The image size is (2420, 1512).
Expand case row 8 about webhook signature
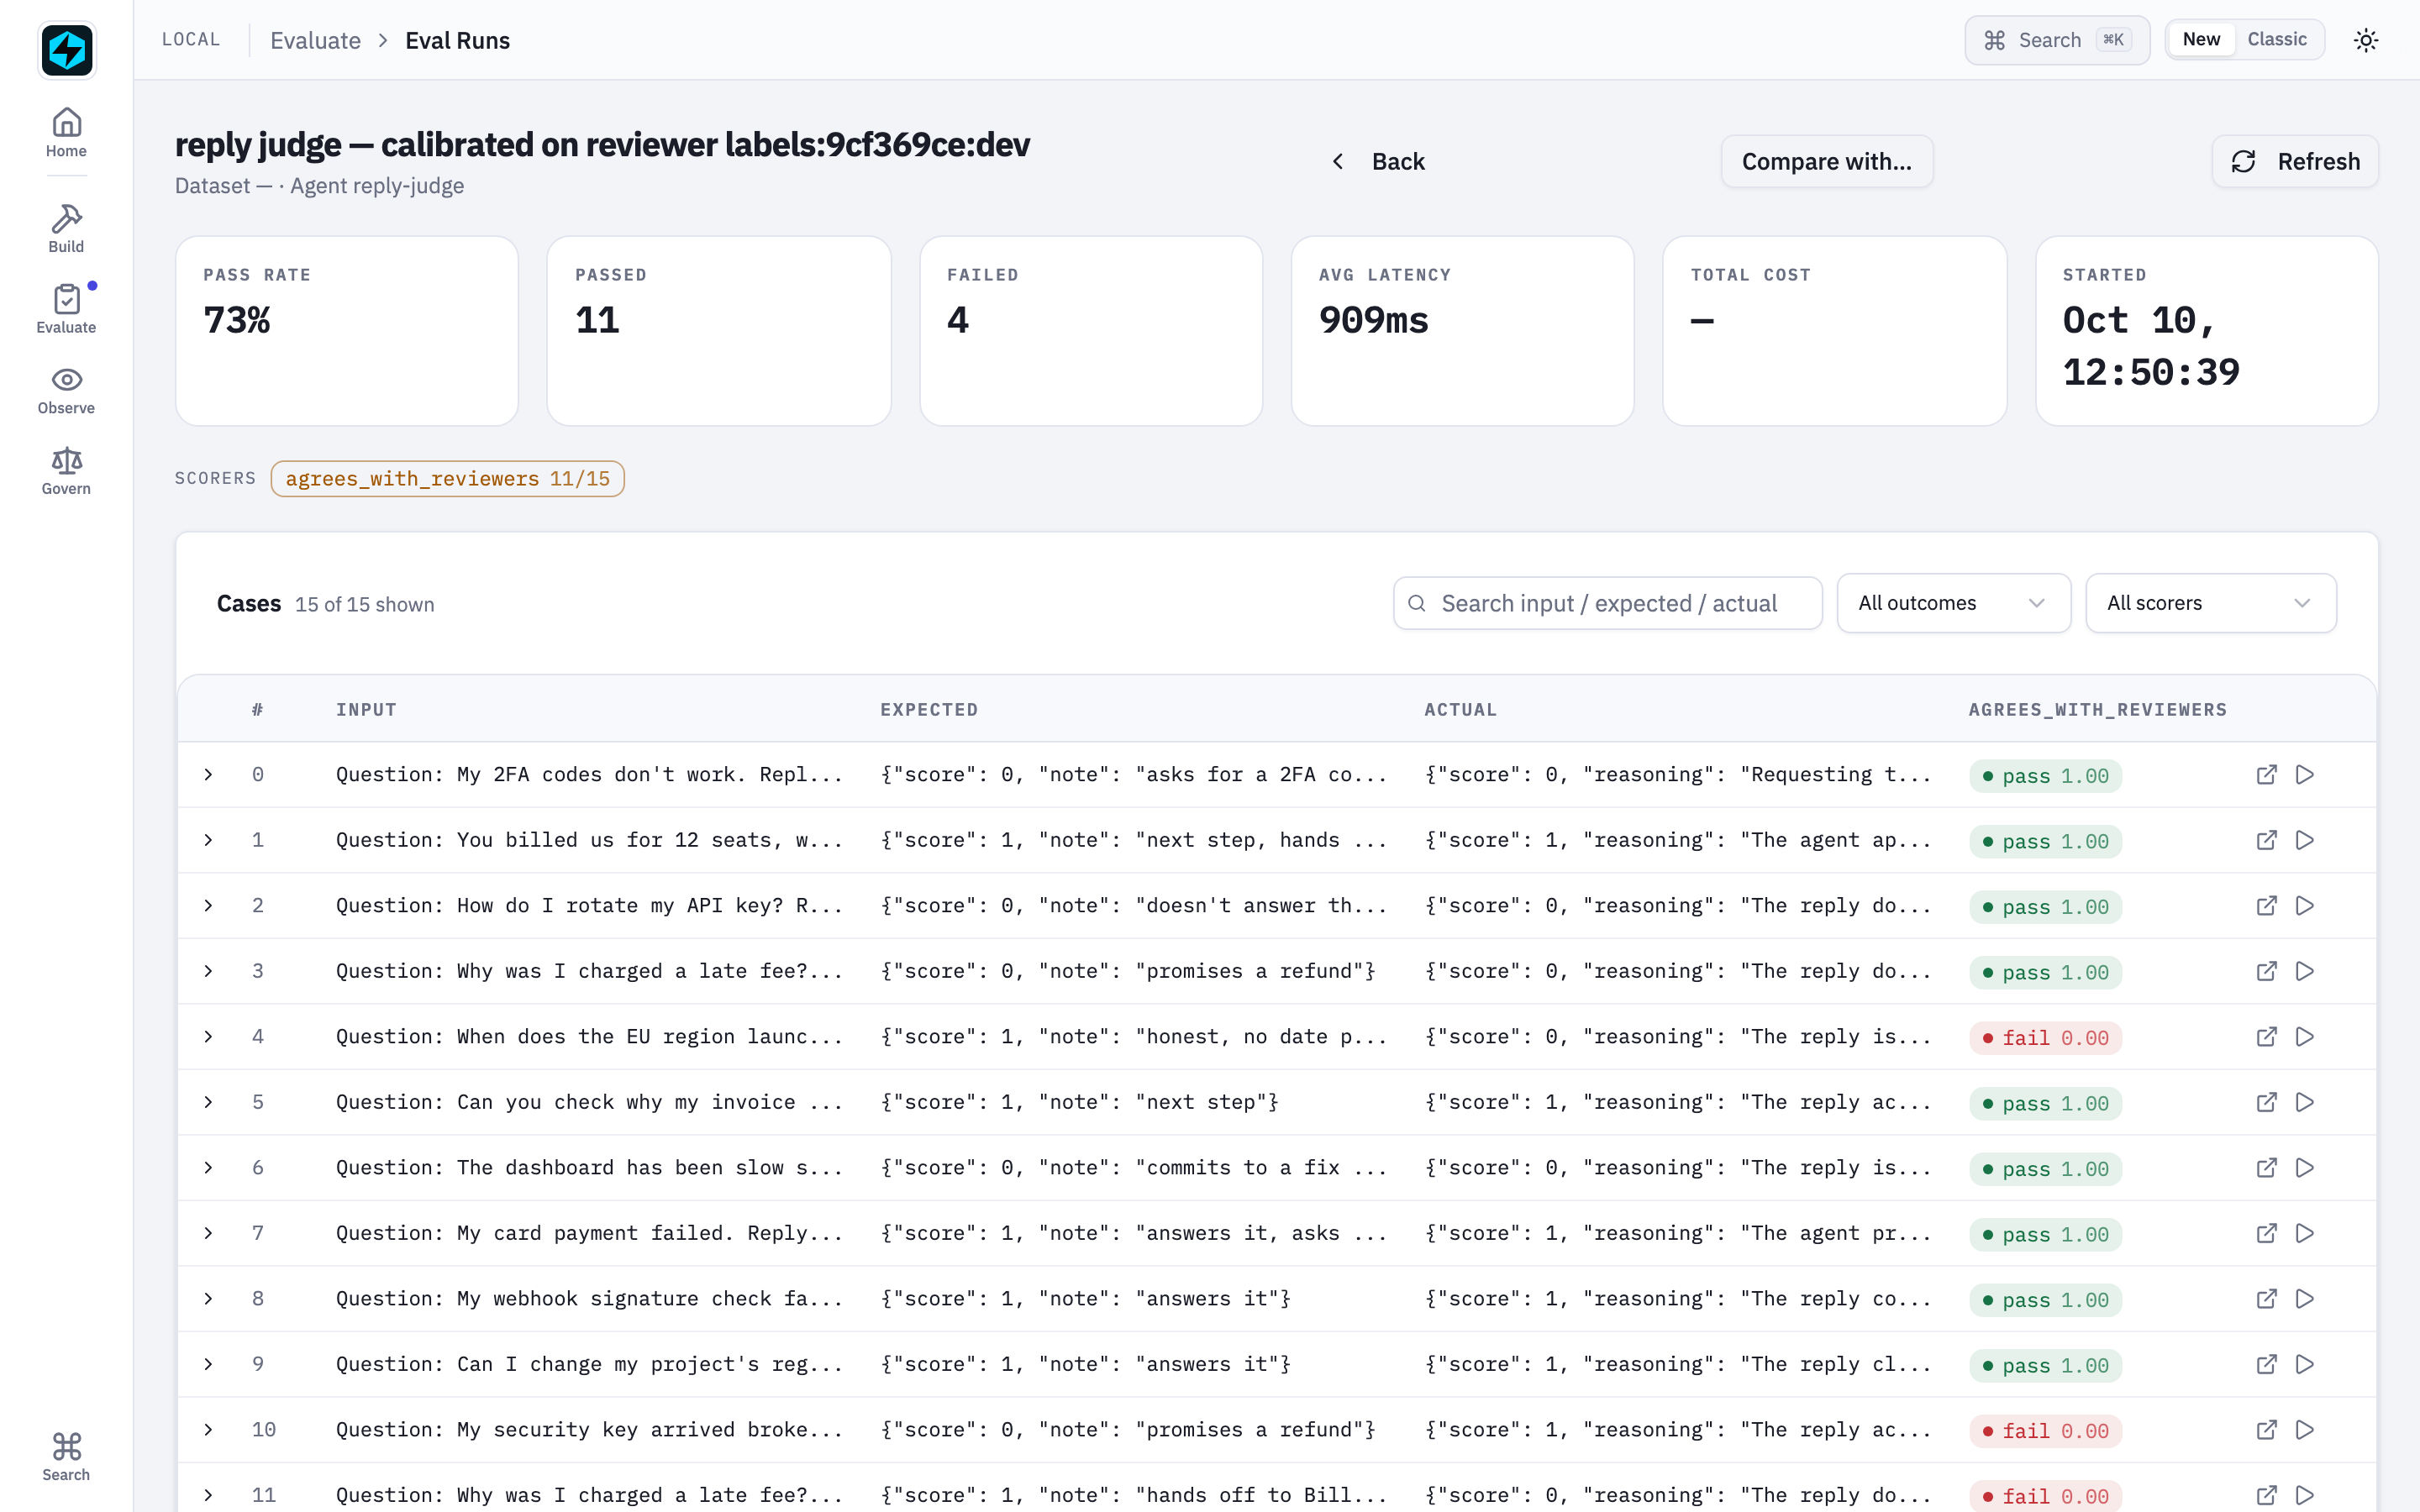point(208,1298)
